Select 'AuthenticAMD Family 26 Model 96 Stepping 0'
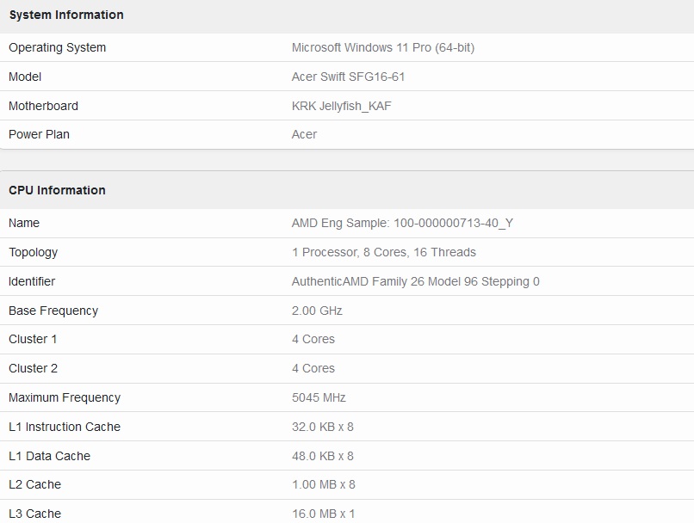 pyautogui.click(x=416, y=281)
